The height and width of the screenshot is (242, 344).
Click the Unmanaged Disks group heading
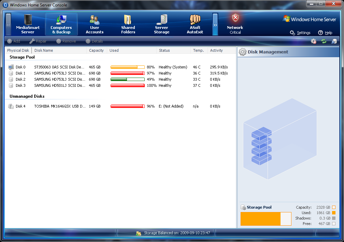[27, 96]
